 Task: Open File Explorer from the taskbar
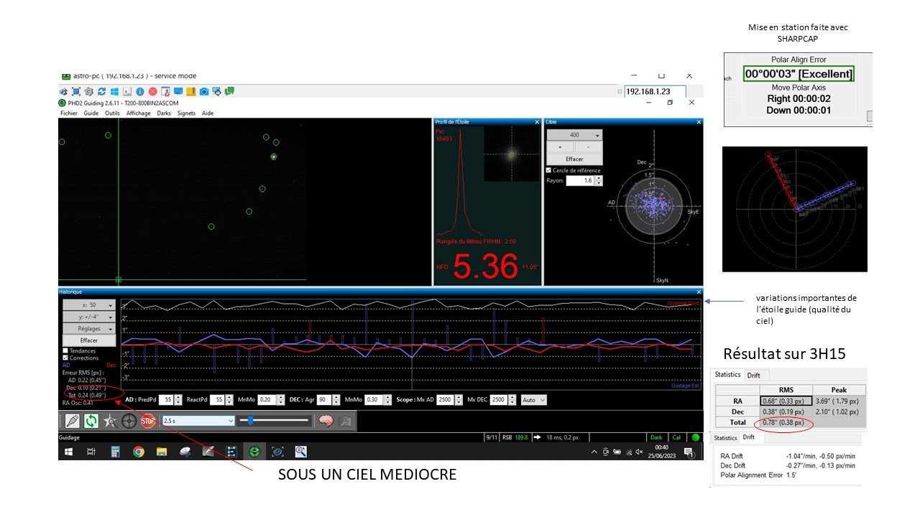coord(162,452)
